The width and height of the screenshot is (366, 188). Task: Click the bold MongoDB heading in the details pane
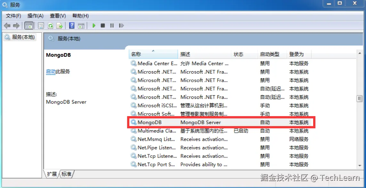[58, 55]
